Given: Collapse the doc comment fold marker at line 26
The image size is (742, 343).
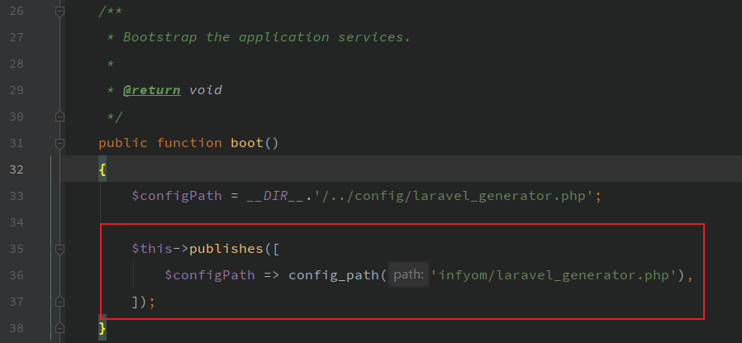Looking at the screenshot, I should 59,11.
